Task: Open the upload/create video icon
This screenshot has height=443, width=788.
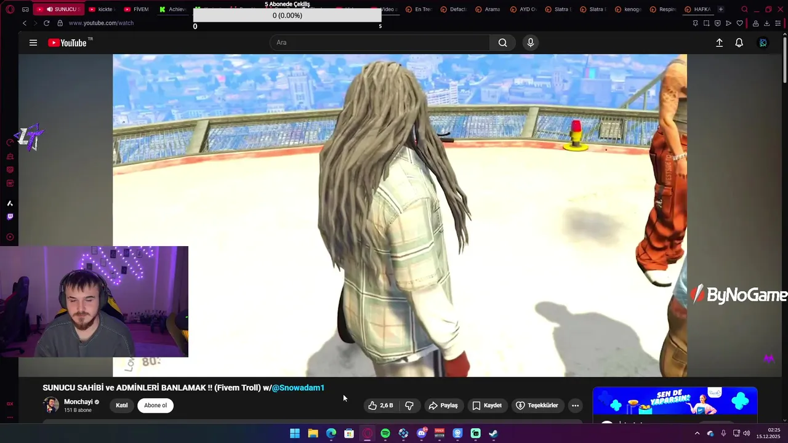Action: click(719, 42)
